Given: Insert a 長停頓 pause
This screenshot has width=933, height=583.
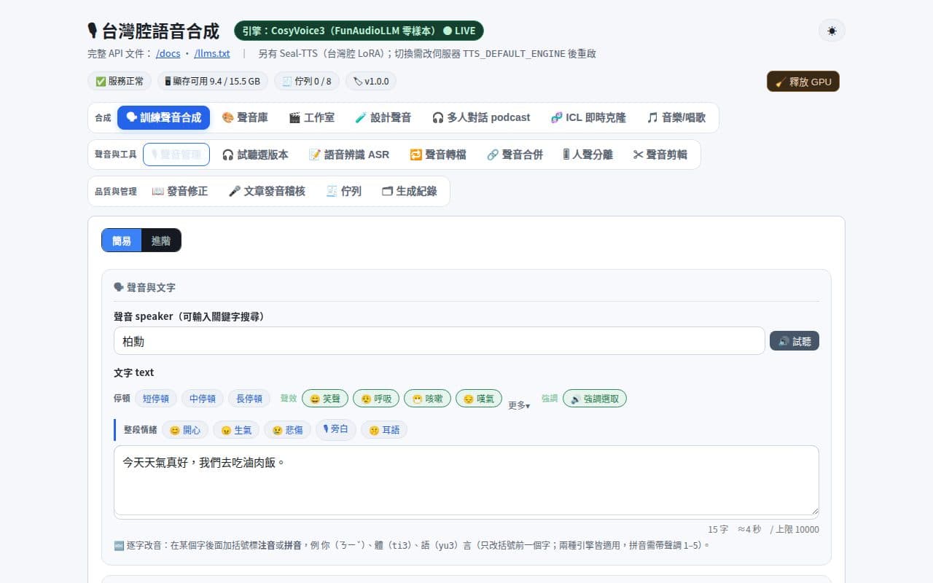Looking at the screenshot, I should [x=249, y=399].
